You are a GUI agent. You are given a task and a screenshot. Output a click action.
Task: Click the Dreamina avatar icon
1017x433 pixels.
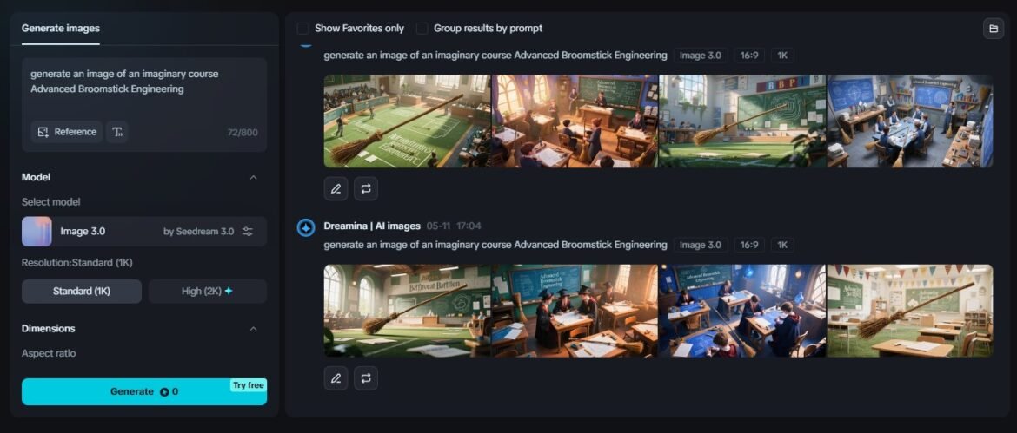[x=306, y=227]
